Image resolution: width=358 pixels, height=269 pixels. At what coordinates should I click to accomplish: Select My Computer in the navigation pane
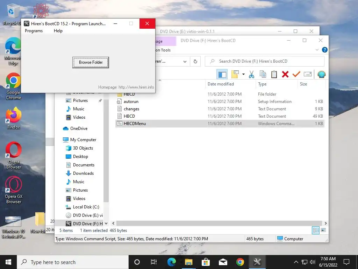pos(83,139)
